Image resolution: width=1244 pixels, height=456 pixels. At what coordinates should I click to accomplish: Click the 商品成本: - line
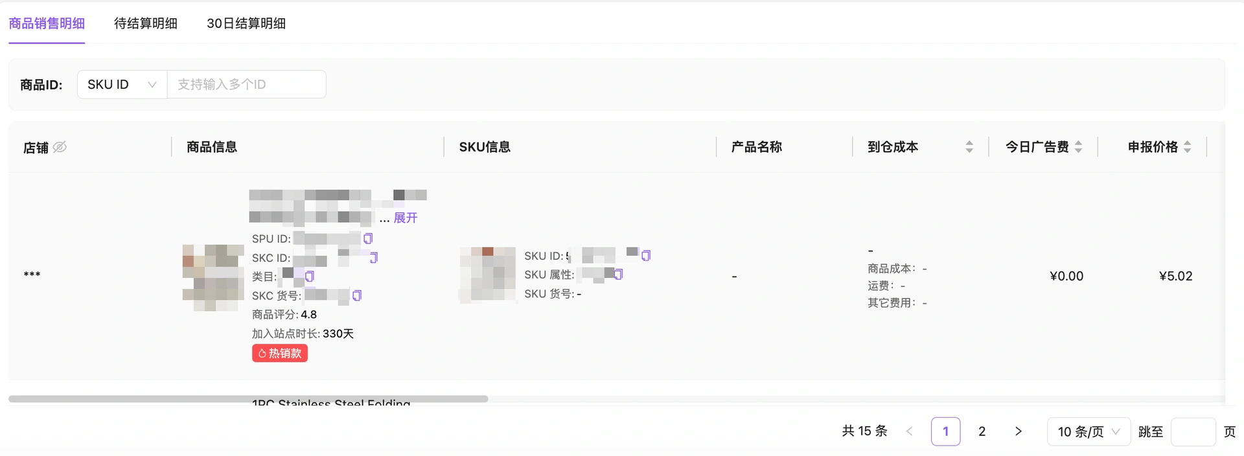[x=897, y=268]
